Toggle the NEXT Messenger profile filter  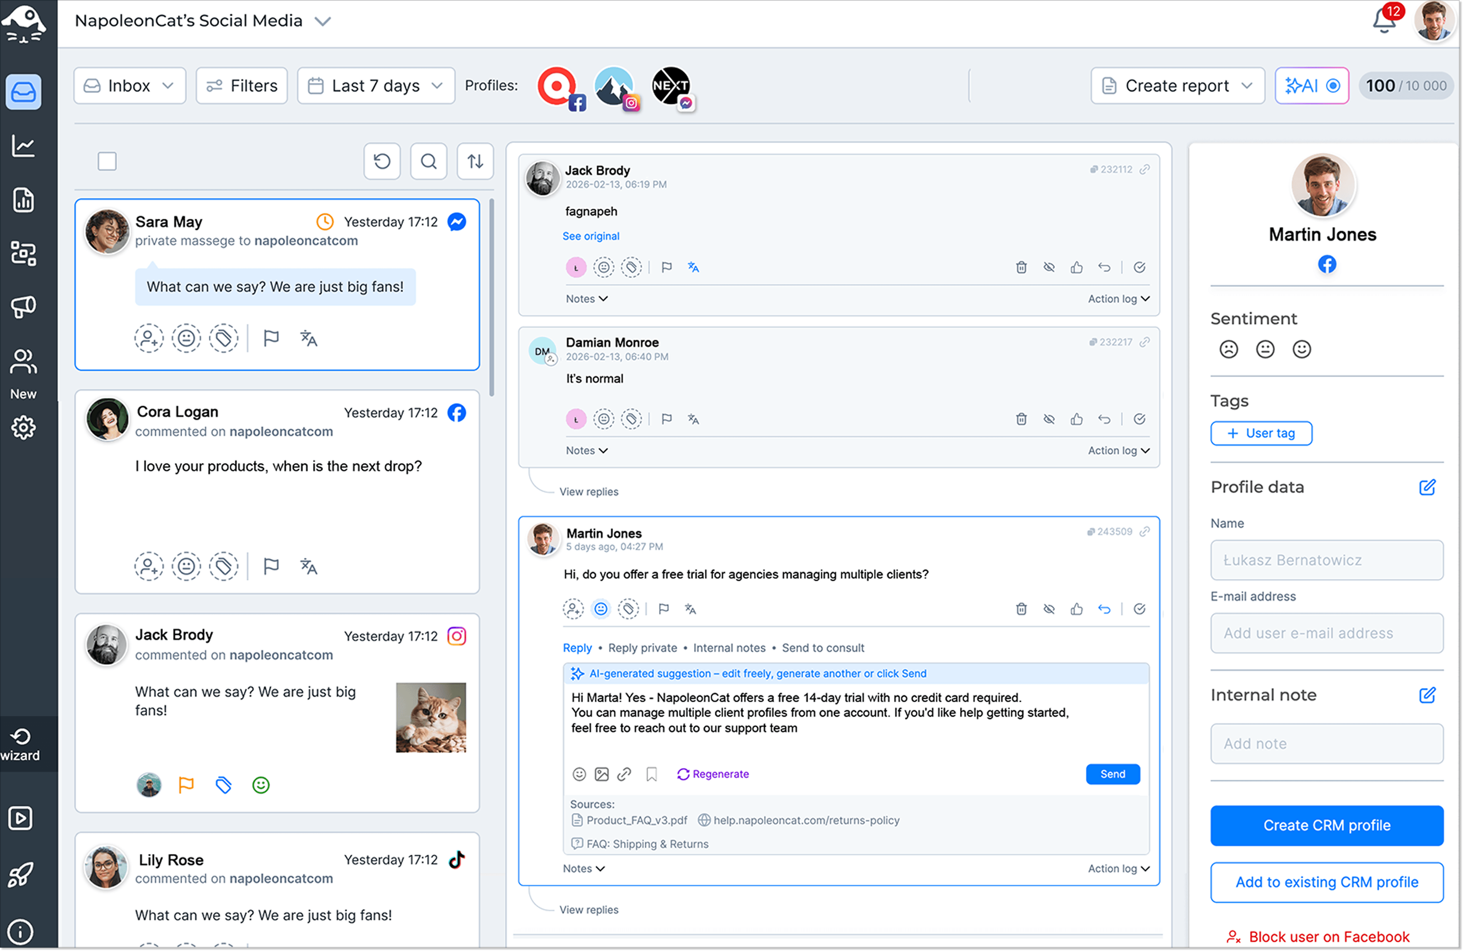[x=672, y=87]
